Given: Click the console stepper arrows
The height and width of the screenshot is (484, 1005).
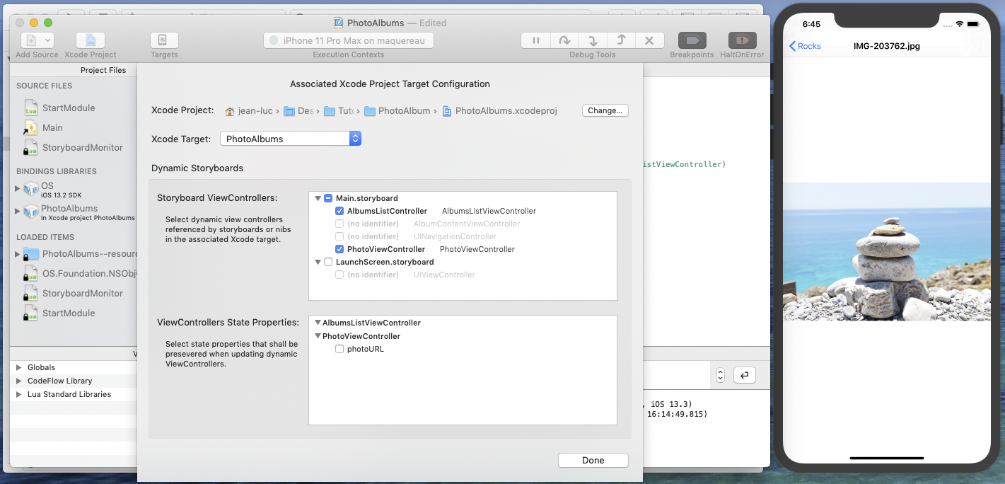Looking at the screenshot, I should point(720,375).
